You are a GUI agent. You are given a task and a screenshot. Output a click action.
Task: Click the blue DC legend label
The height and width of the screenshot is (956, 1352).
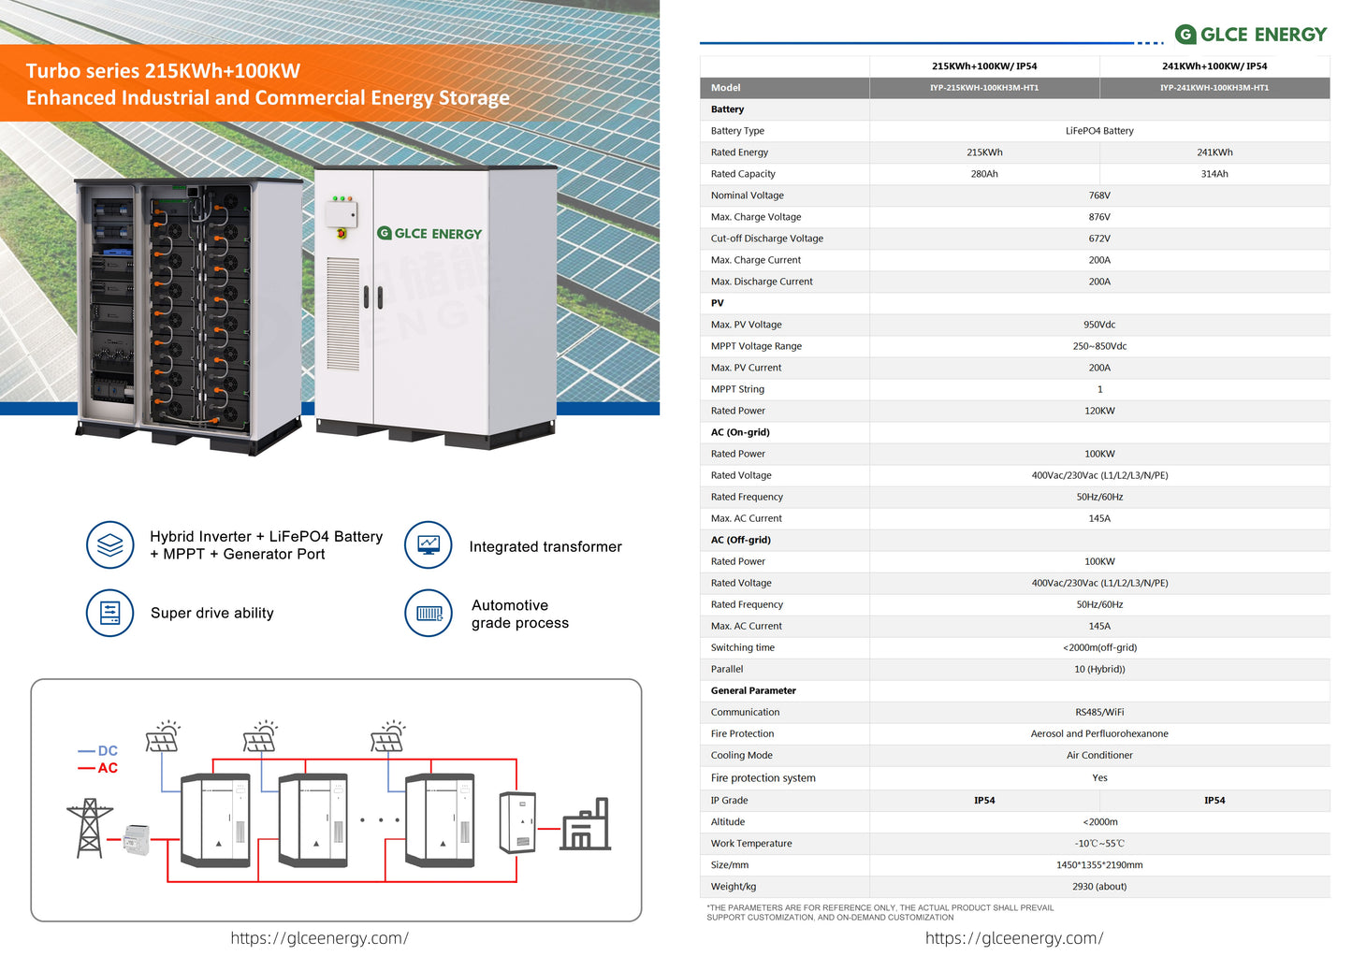[x=108, y=750]
